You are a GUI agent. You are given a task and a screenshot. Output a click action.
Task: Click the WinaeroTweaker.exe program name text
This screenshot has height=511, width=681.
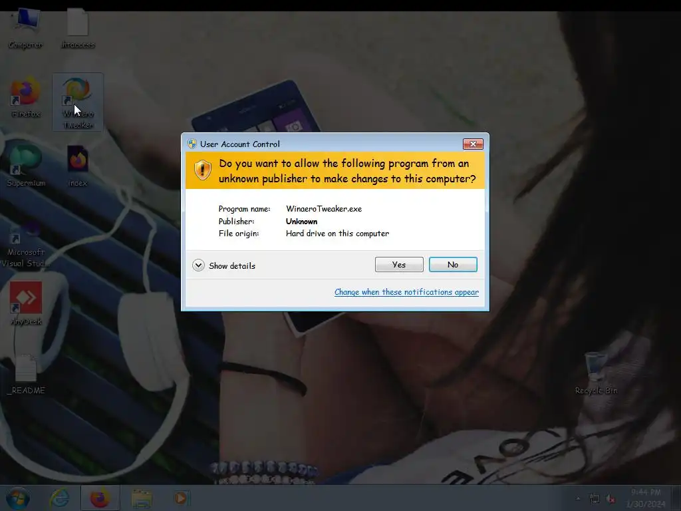click(324, 208)
